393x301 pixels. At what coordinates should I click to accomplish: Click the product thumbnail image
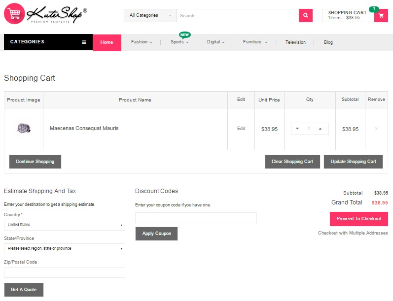coord(23,129)
